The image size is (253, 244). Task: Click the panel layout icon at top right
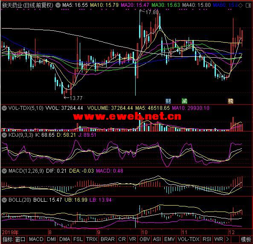(248, 6)
